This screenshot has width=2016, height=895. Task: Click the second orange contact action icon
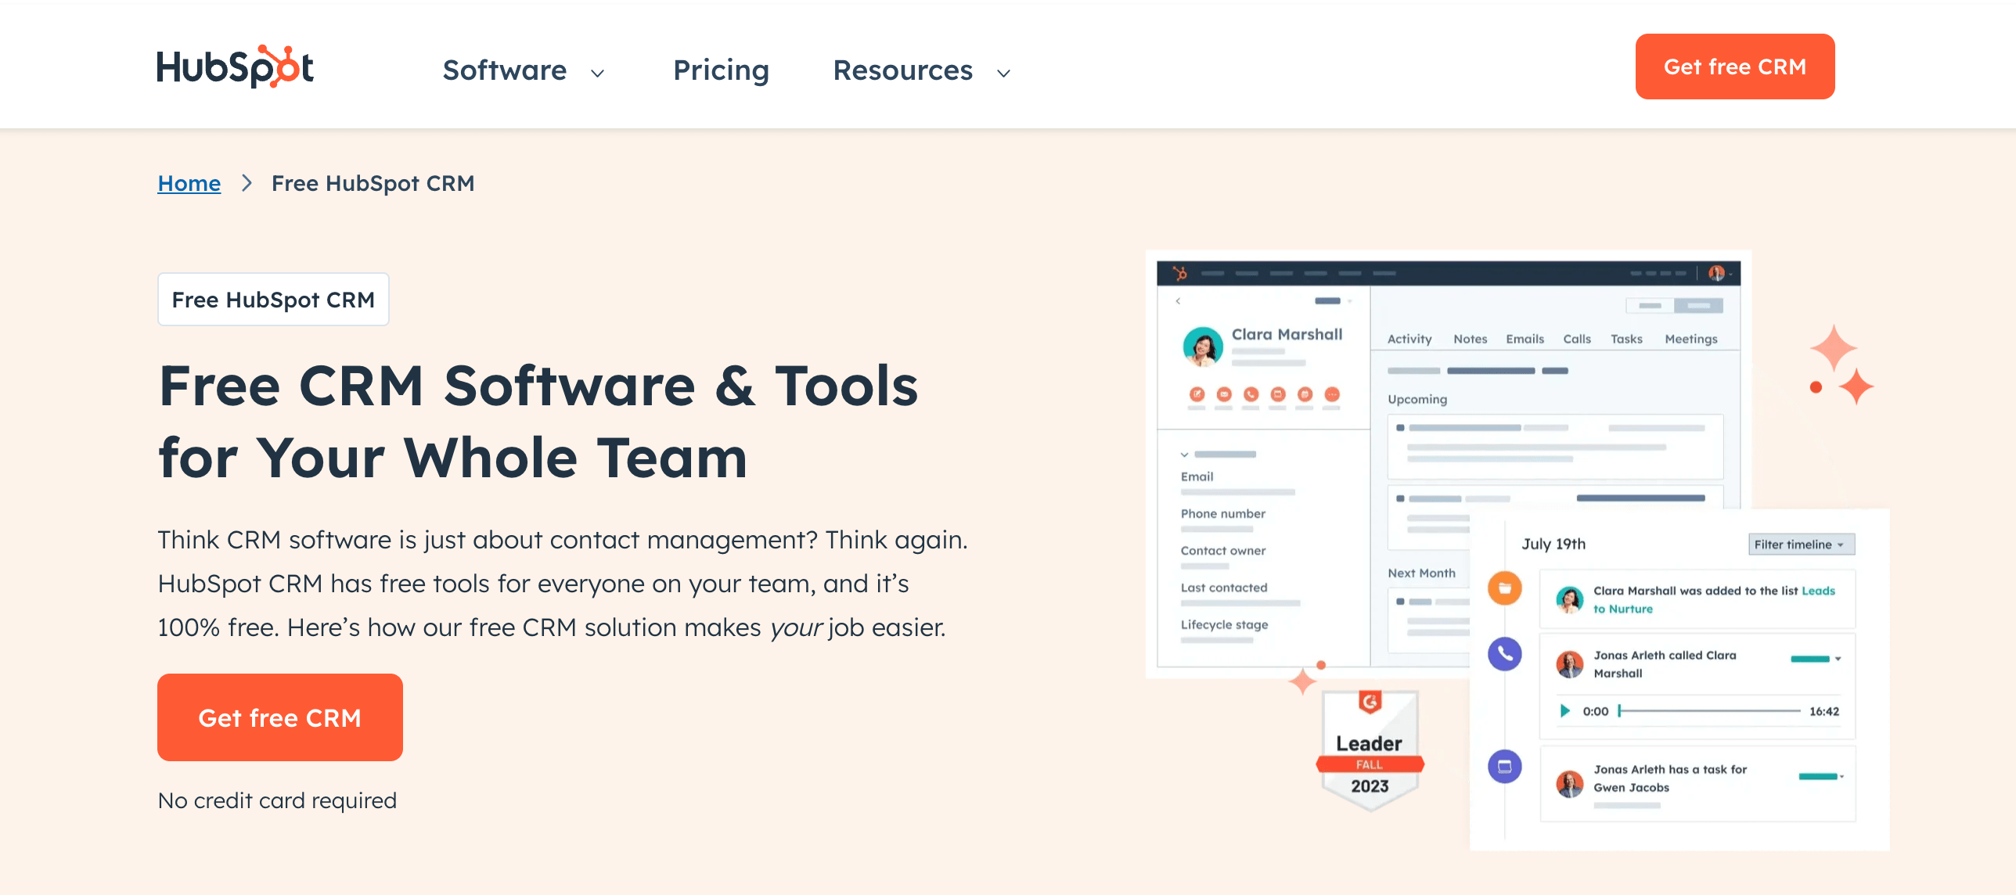click(1224, 394)
